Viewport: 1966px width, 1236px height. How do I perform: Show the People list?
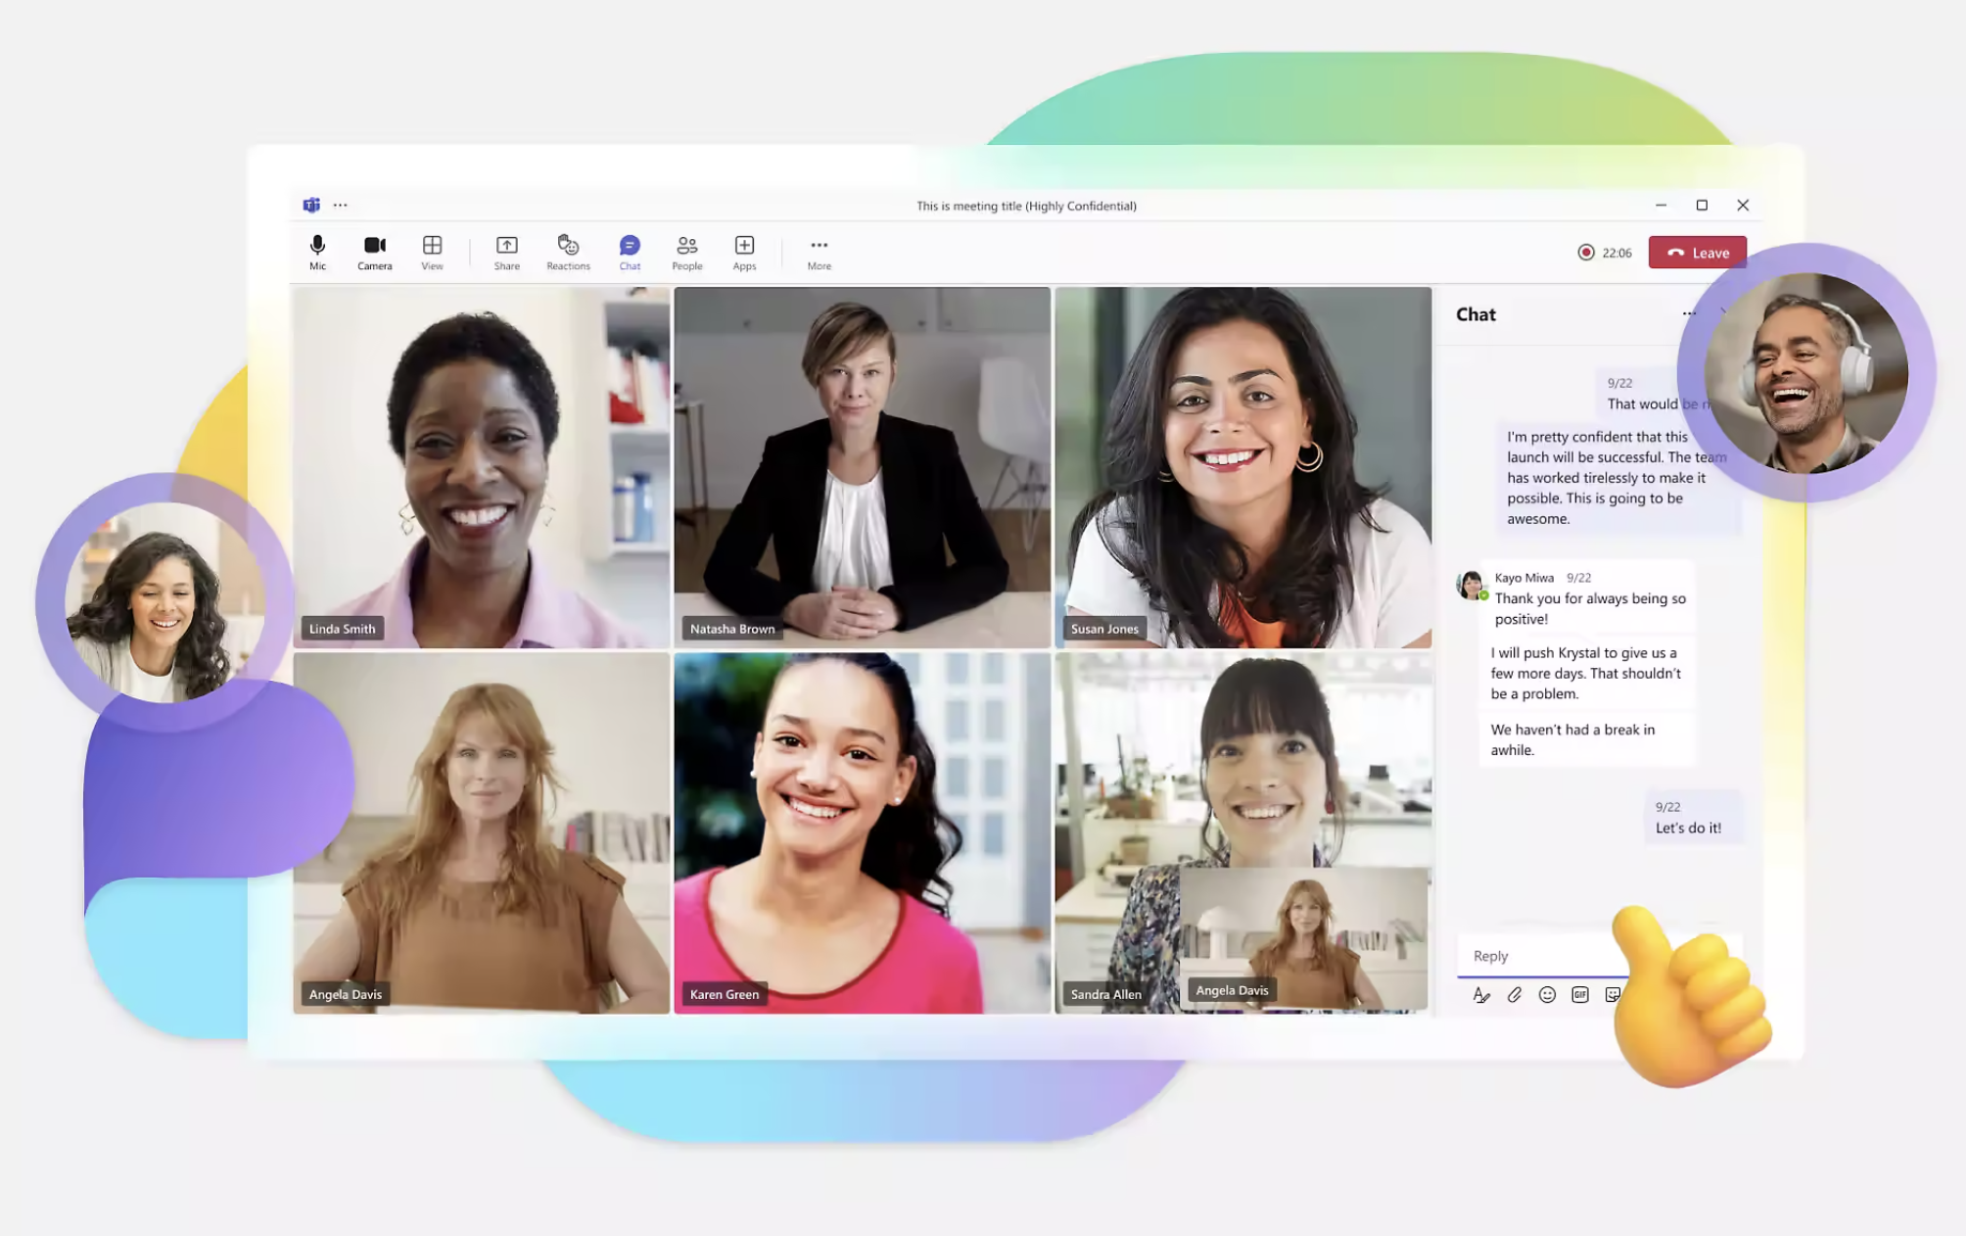686,252
